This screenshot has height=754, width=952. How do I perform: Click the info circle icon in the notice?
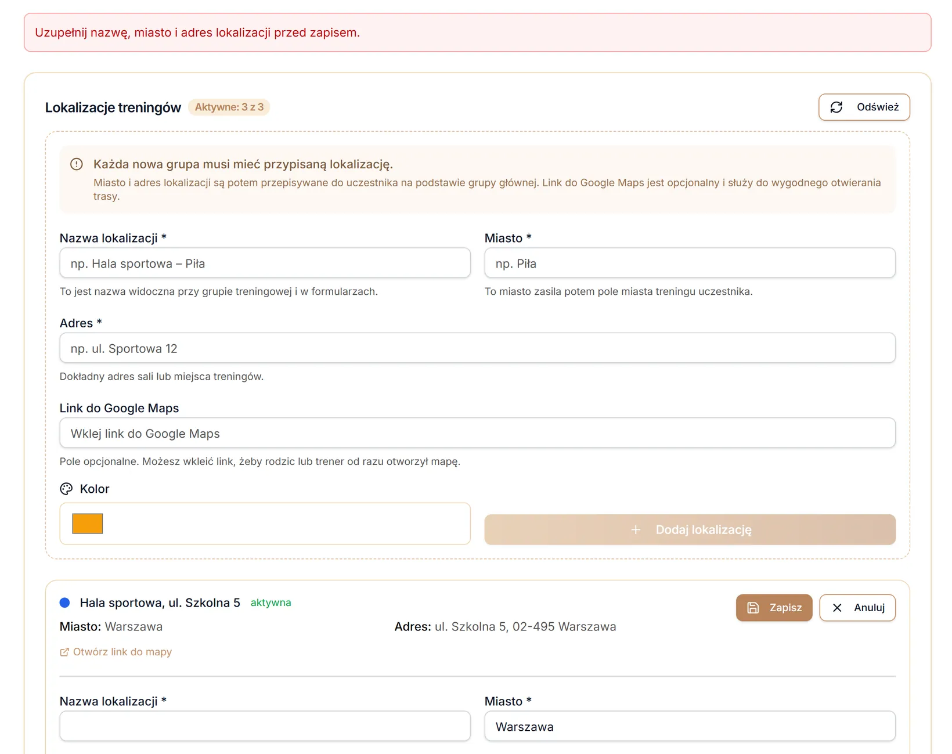coord(77,164)
